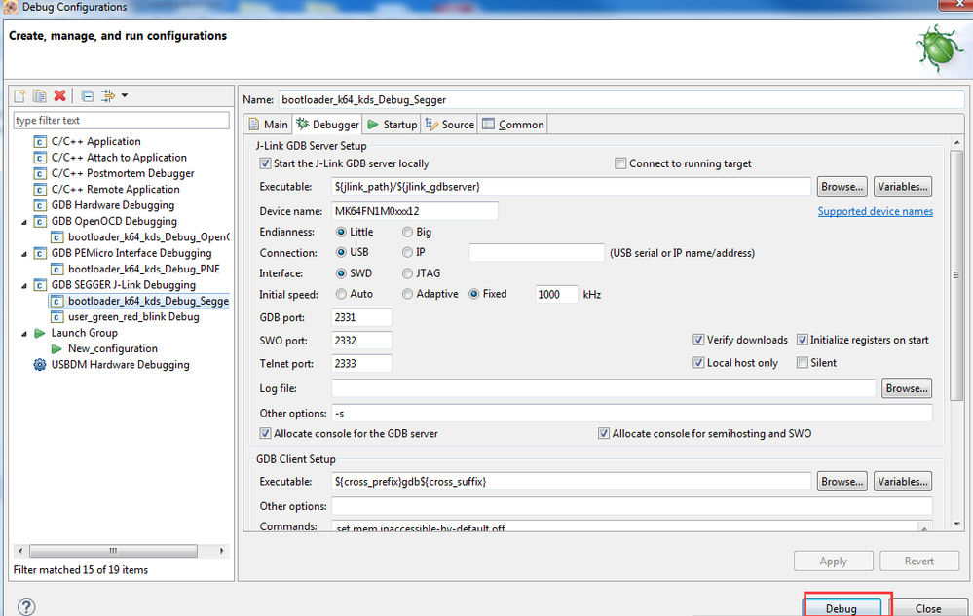This screenshot has width=973, height=616.
Task: Collapse the GDB PEMicro Interface Debugging node
Action: pyautogui.click(x=24, y=253)
